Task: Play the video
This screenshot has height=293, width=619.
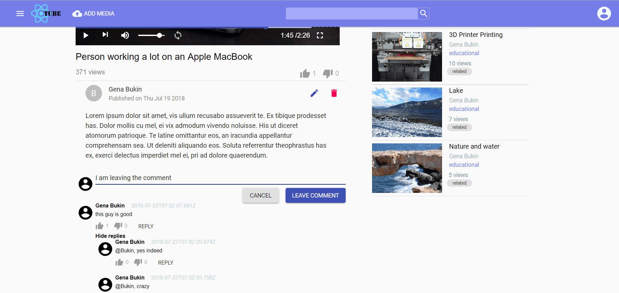Action: (x=86, y=35)
